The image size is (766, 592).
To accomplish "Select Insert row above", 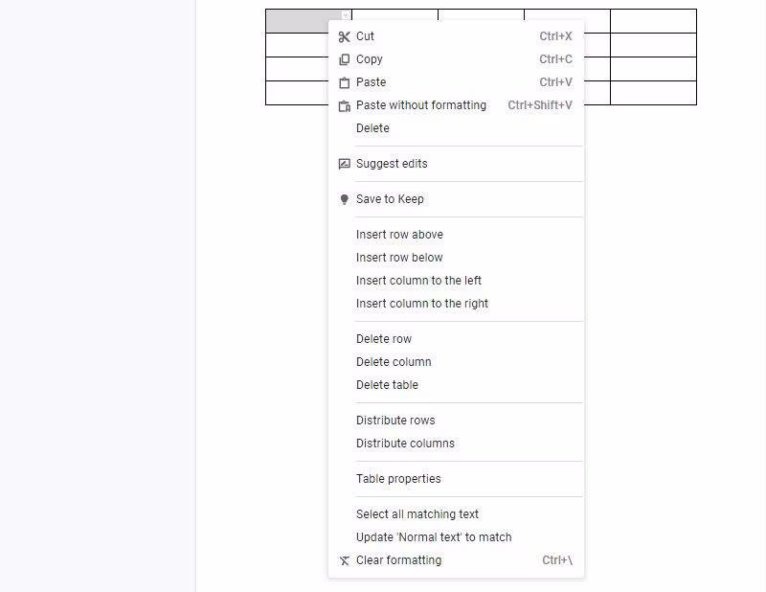I will click(x=399, y=235).
